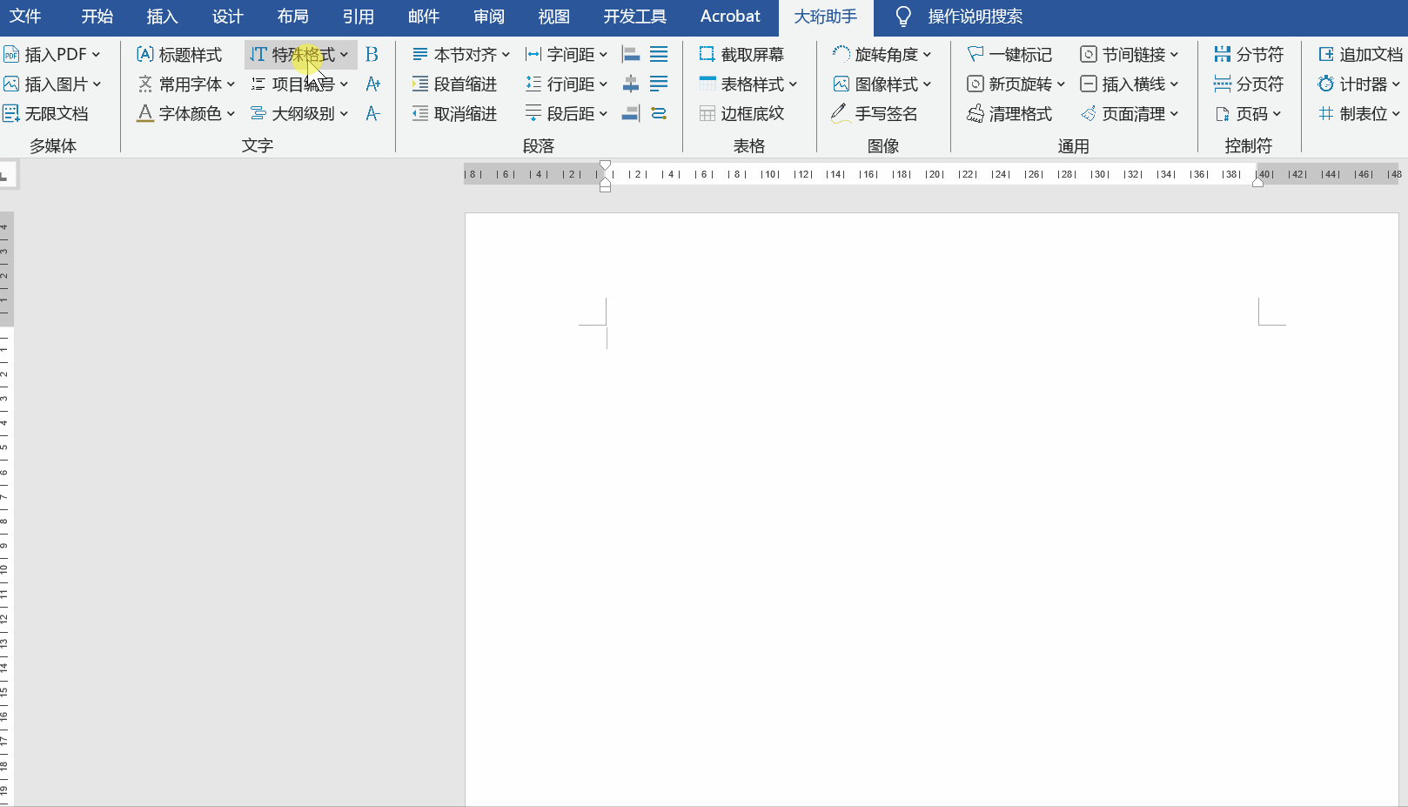Switch to the 引用 References tab
Viewport: 1408px width, 807px height.
pos(358,17)
